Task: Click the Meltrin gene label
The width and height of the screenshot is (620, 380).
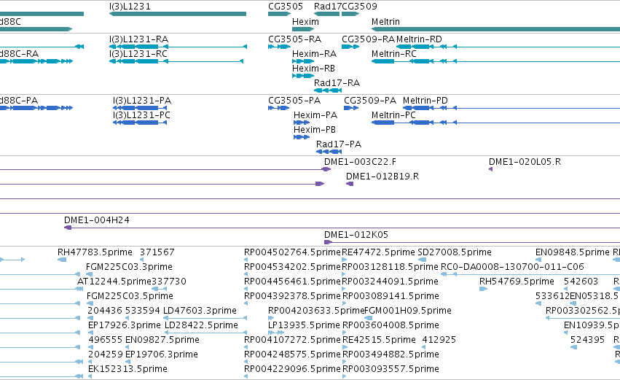Action: 385,22
